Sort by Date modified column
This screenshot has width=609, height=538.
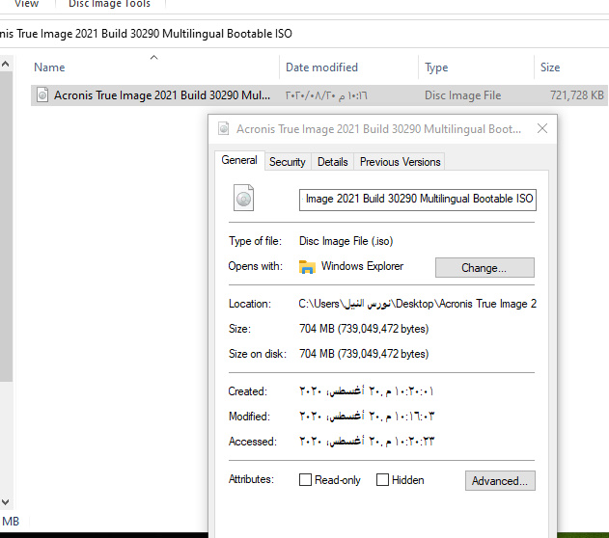[x=321, y=67]
